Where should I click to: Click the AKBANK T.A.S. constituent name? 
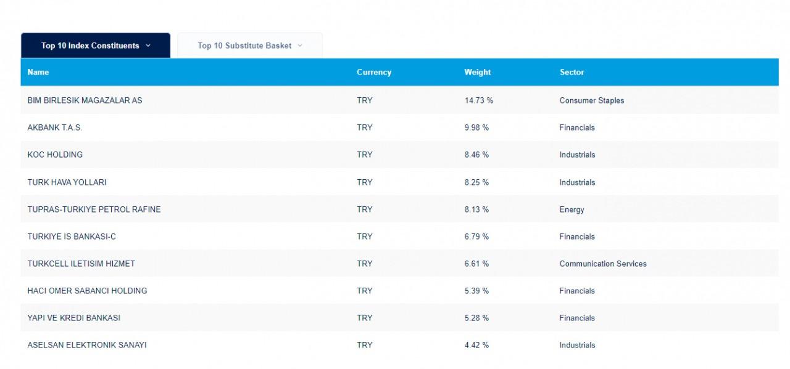pyautogui.click(x=54, y=128)
